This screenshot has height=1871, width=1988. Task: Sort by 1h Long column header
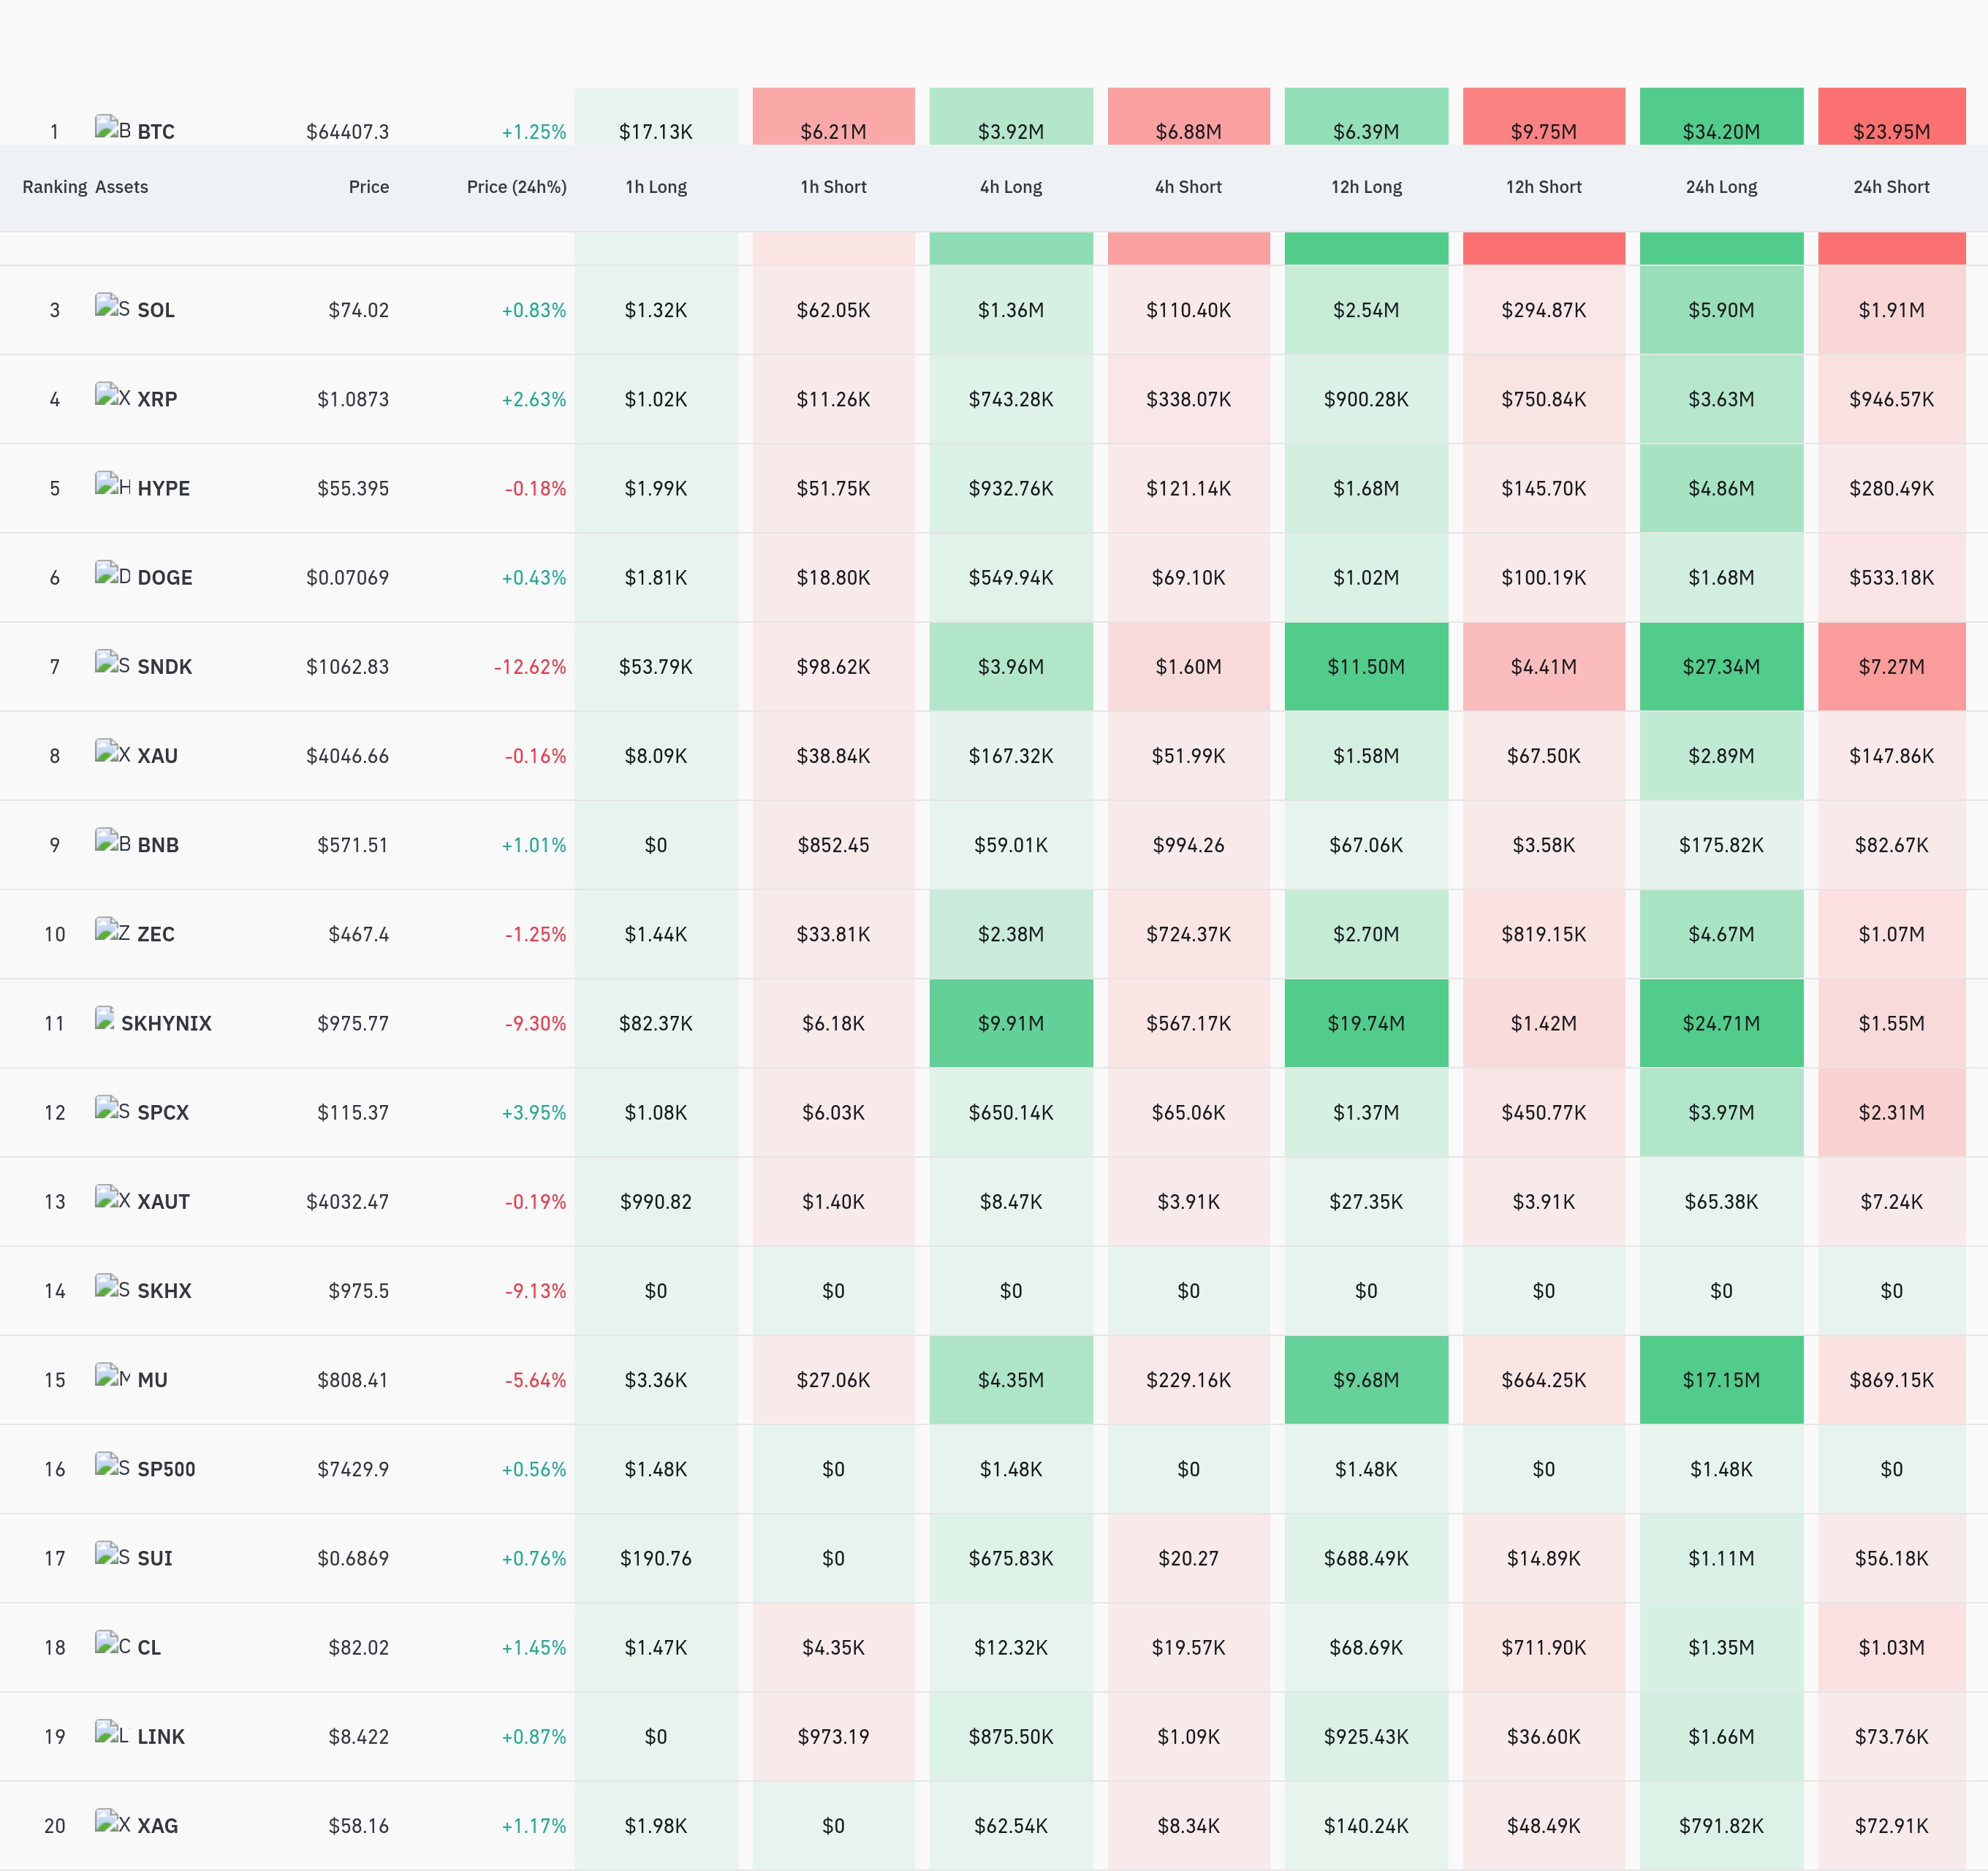656,187
